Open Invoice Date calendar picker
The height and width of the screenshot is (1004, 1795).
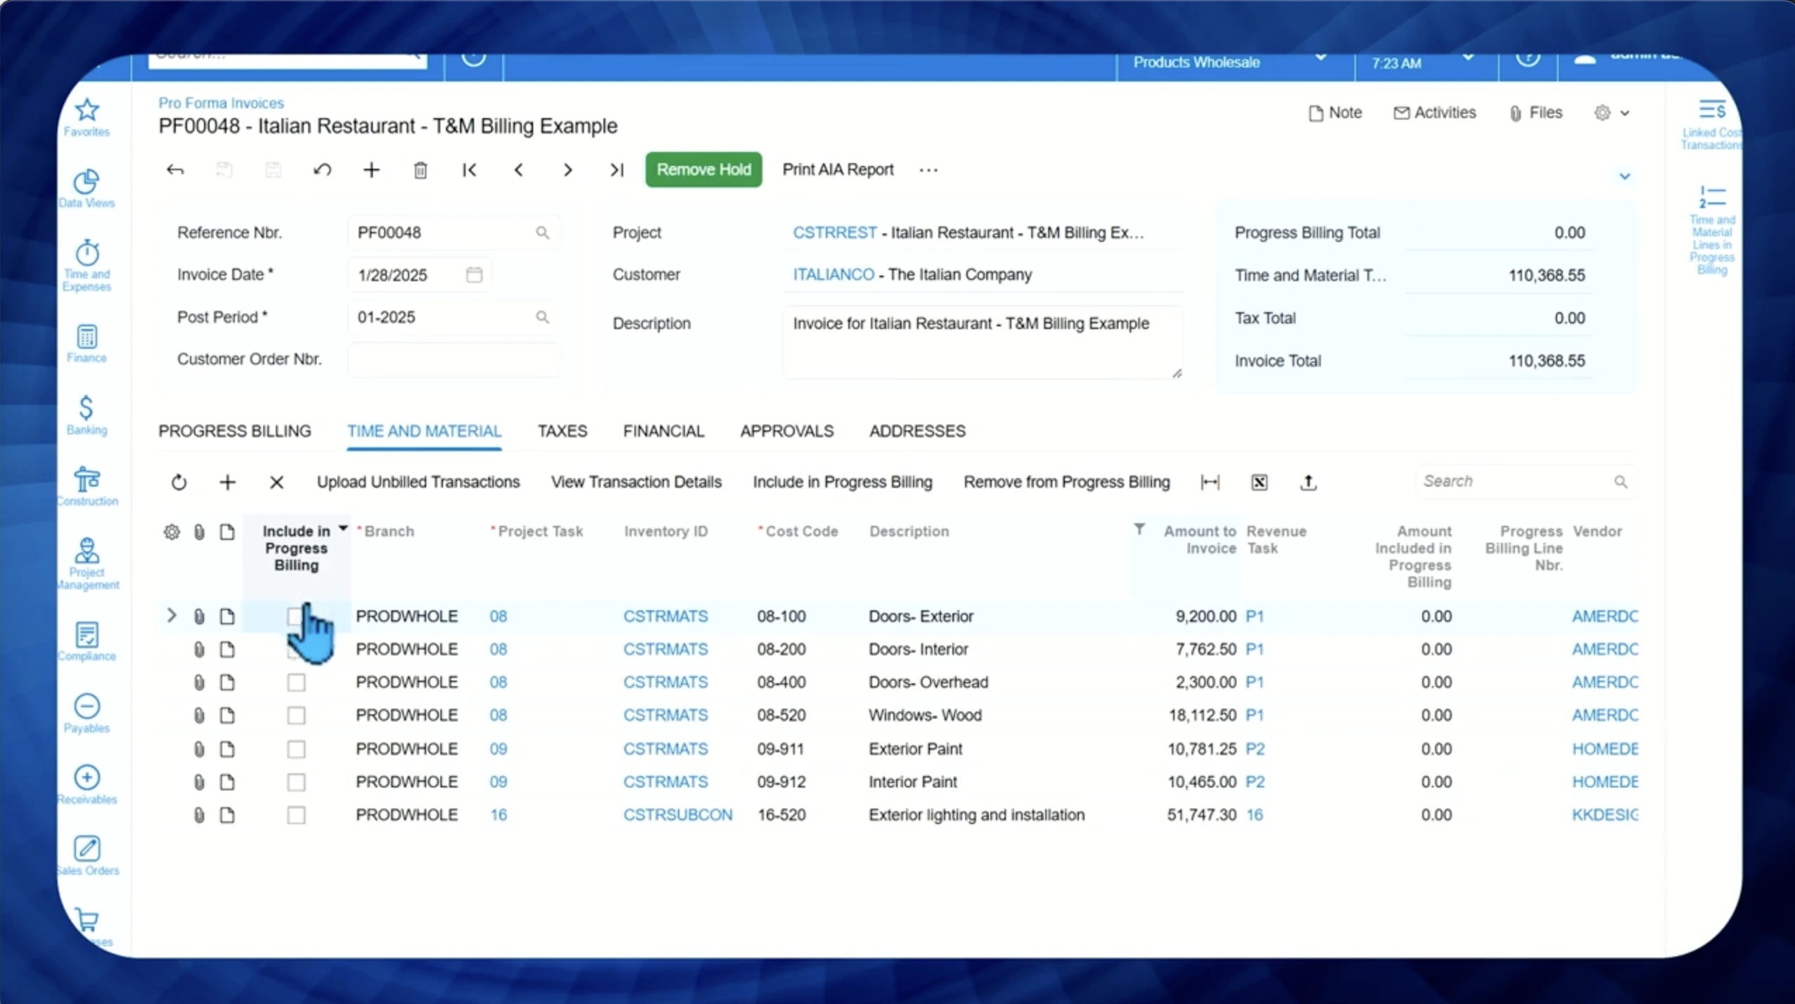click(x=474, y=274)
